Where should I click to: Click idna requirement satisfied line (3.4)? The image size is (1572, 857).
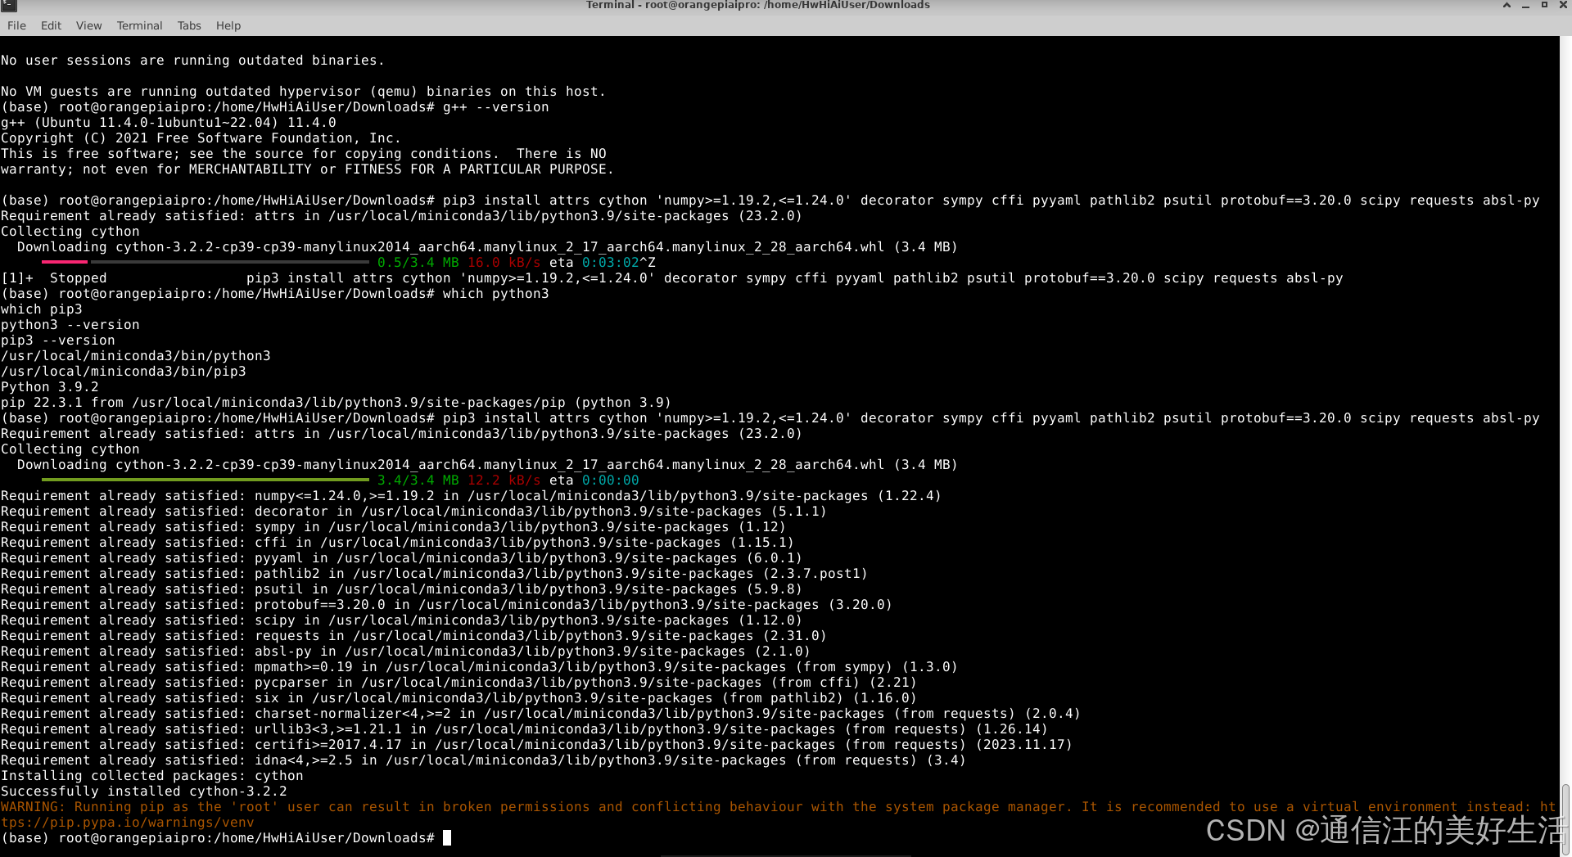pyautogui.click(x=483, y=760)
